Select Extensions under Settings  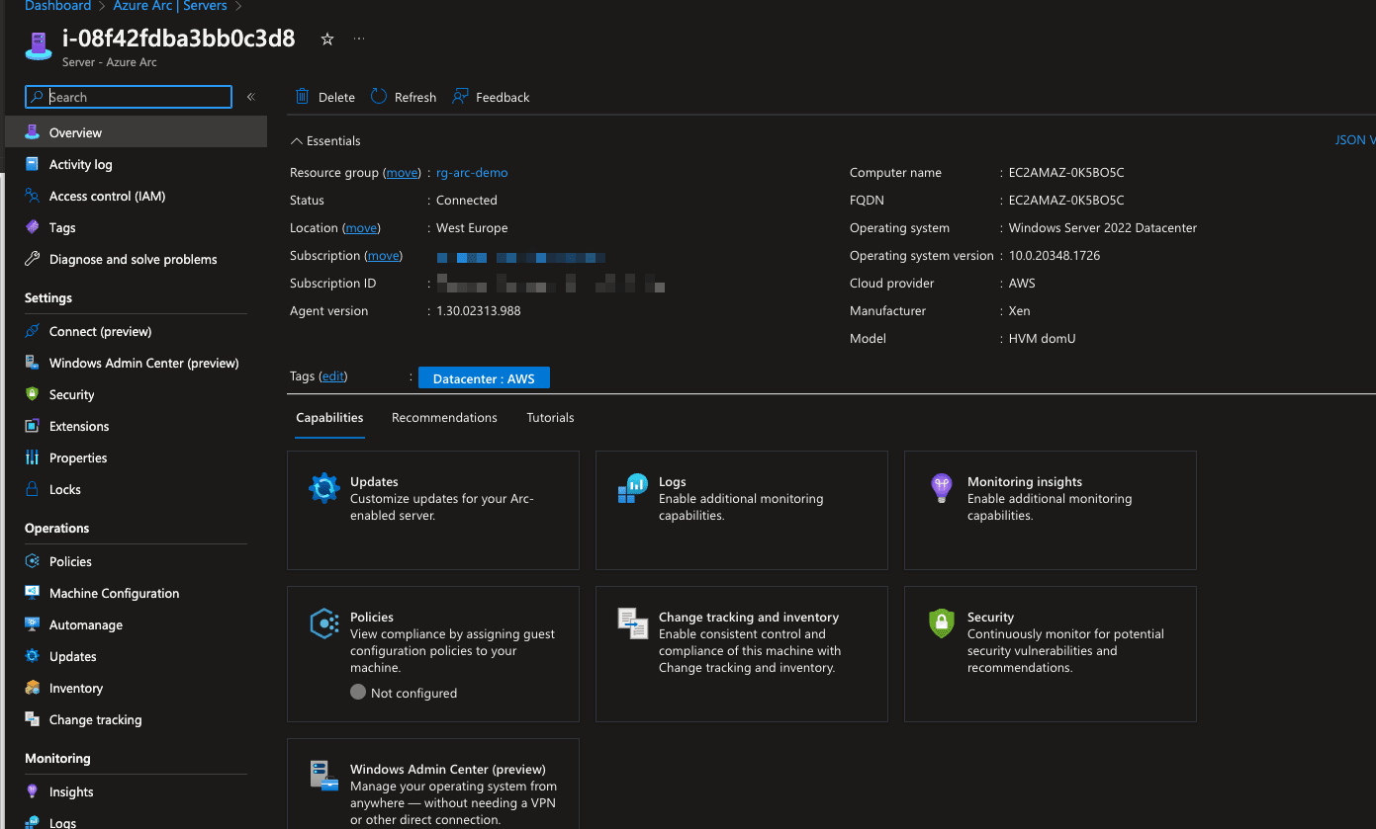pyautogui.click(x=81, y=426)
